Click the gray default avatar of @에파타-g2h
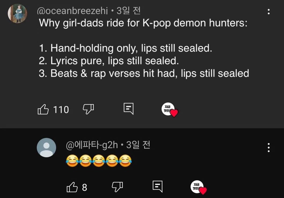The width and height of the screenshot is (284, 198). tap(46, 147)
